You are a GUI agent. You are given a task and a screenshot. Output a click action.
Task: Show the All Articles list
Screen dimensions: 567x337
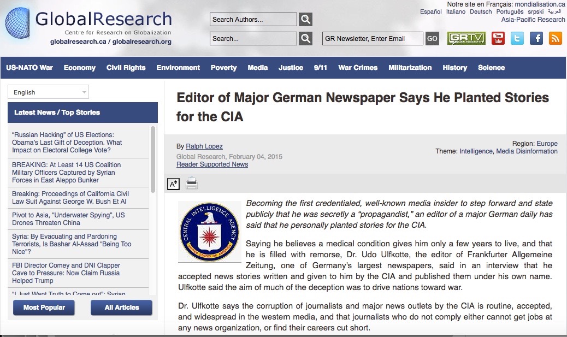(x=121, y=308)
